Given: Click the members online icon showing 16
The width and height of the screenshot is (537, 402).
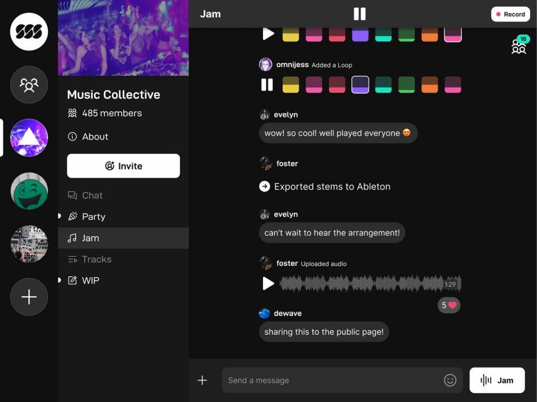Looking at the screenshot, I should pyautogui.click(x=519, y=46).
